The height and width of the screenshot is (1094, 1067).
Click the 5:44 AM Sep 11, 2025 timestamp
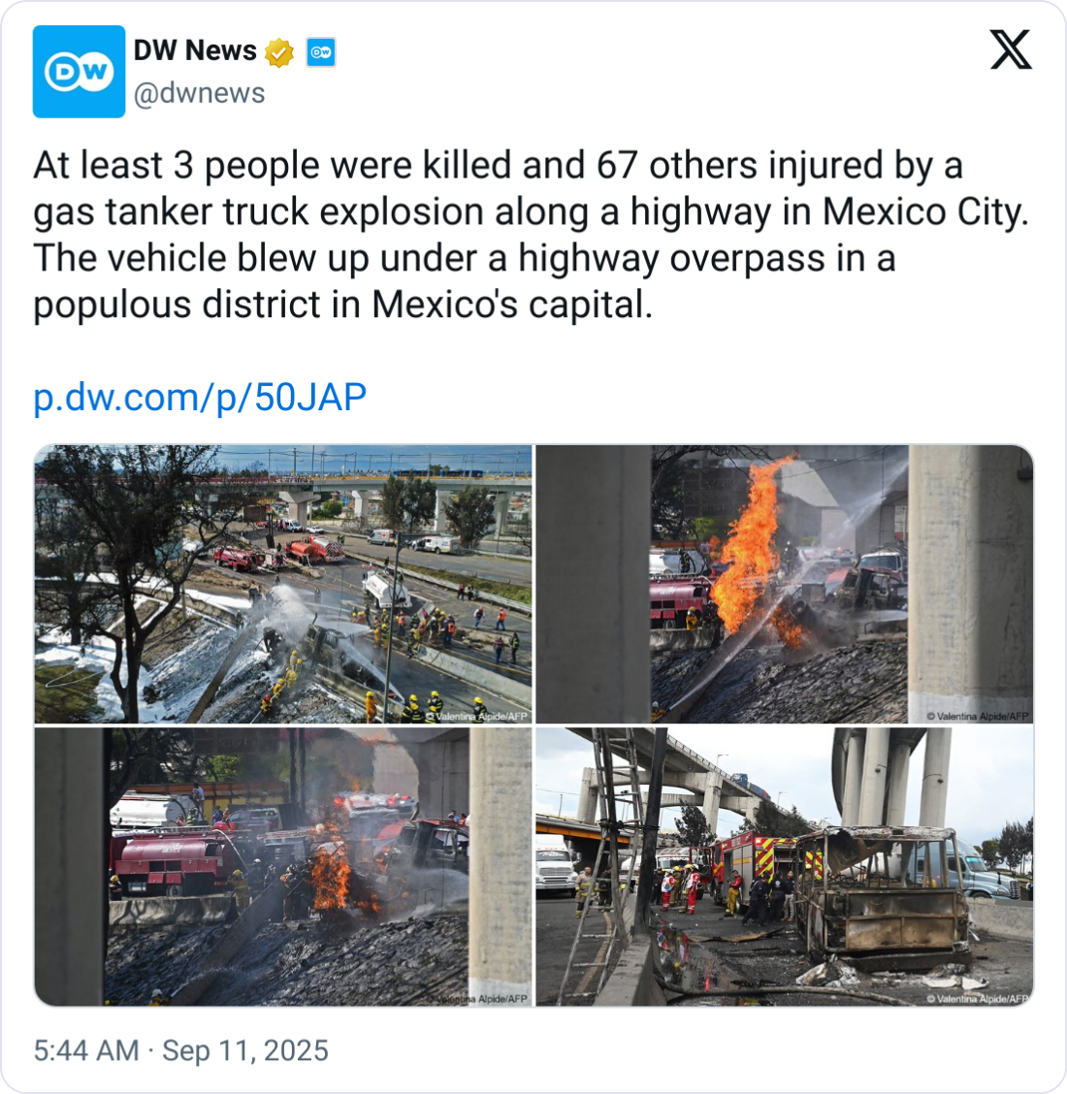click(180, 1050)
